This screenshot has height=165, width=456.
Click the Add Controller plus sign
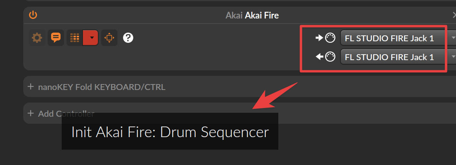point(31,113)
